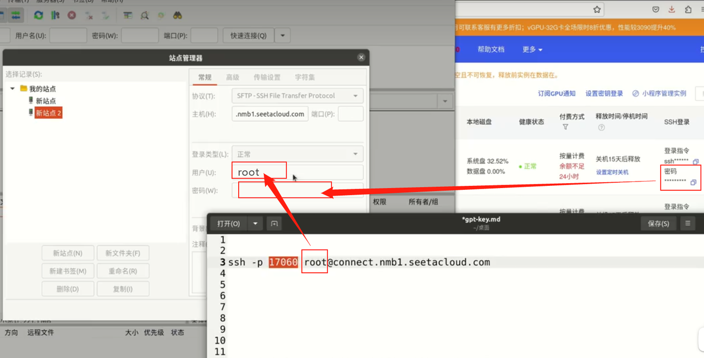
Task: Click the reconnect to last server icon
Action: (105, 15)
